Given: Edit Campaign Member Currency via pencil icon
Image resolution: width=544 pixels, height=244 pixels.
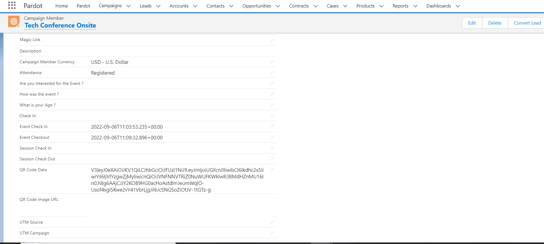Looking at the screenshot, I should [x=272, y=62].
